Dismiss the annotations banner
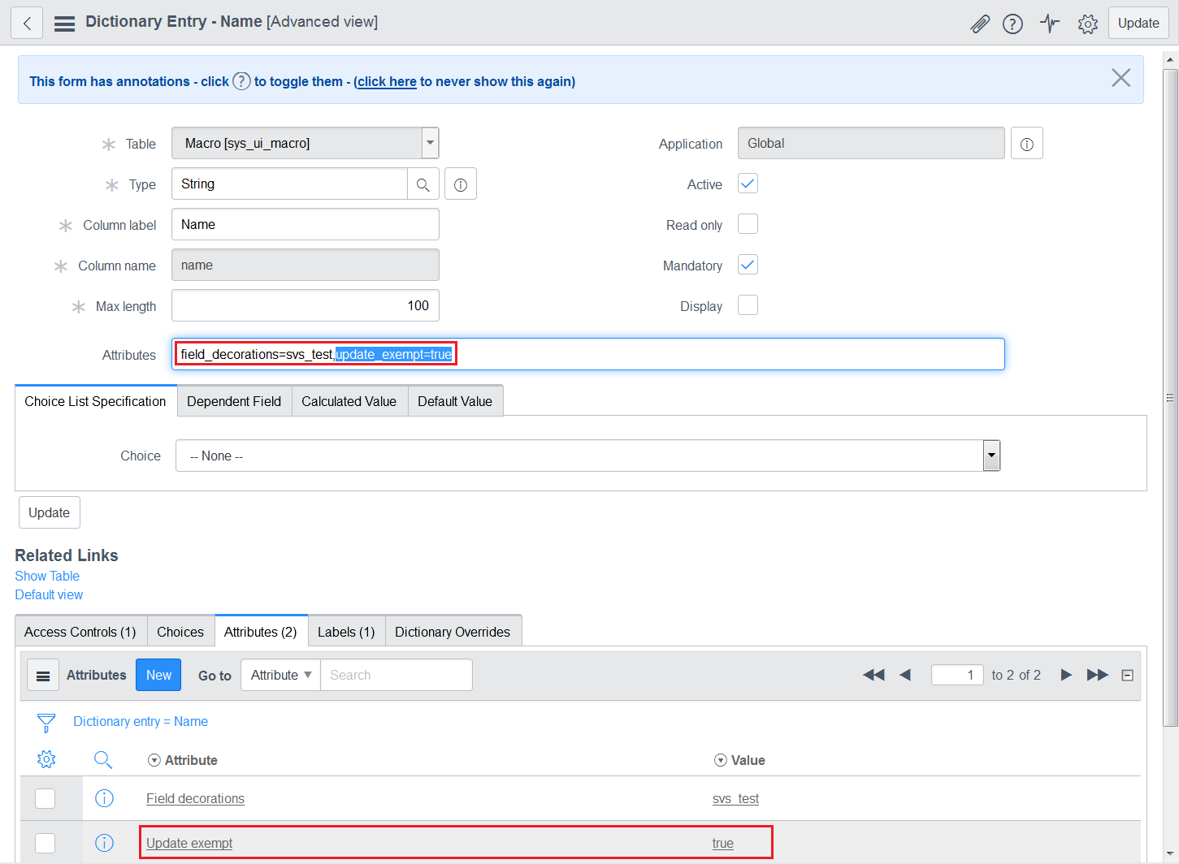Screen dimensions: 1179x864 tap(1120, 78)
